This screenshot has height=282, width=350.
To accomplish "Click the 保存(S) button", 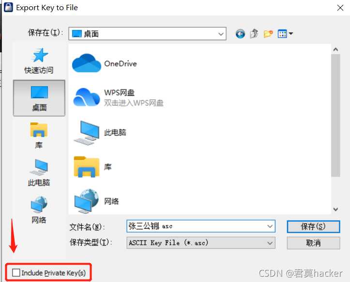I will 313,227.
